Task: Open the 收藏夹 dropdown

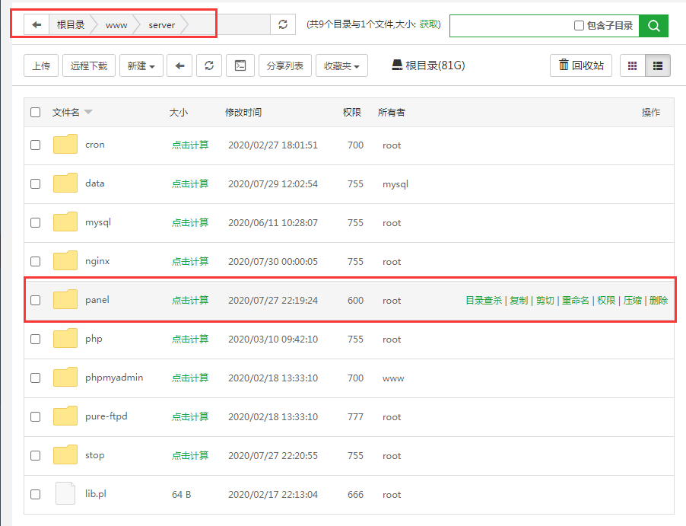Action: (341, 65)
